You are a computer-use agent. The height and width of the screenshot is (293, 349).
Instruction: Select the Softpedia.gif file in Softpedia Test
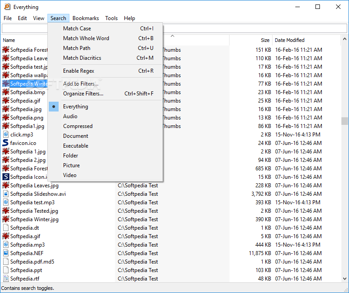(x=25, y=236)
